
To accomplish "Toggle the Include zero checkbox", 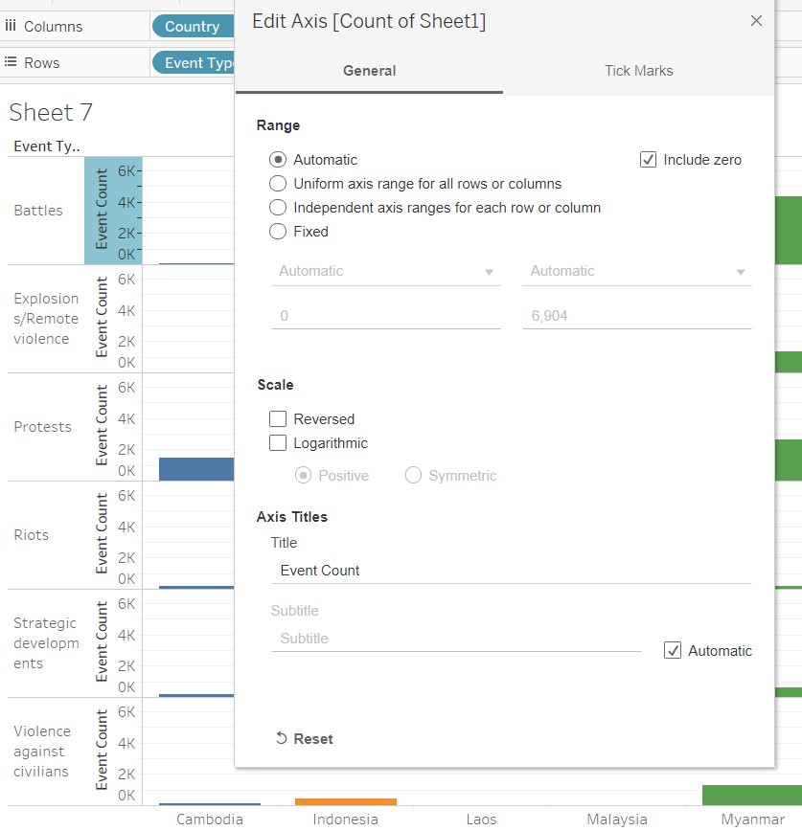I will tap(648, 160).
